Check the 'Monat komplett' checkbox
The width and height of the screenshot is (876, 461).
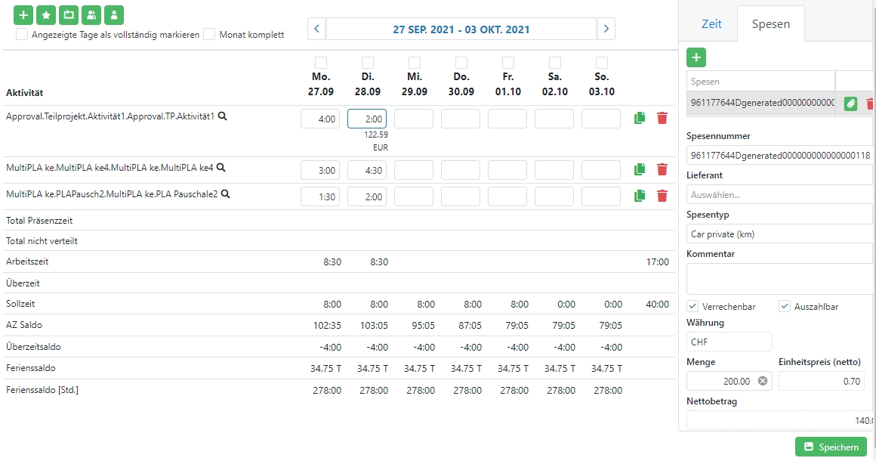point(210,35)
